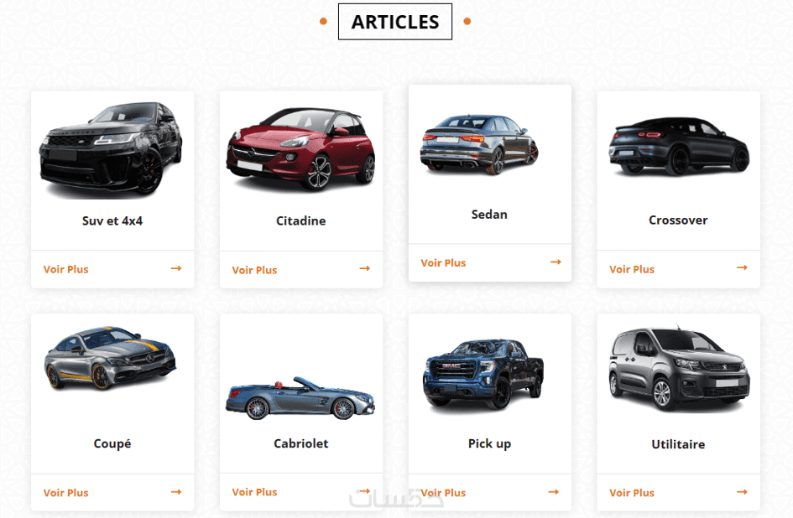Viewport: 793px width, 518px height.
Task: Open the grey Peugeot van image
Action: point(679,370)
